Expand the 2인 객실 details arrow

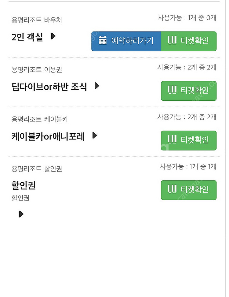(53, 36)
